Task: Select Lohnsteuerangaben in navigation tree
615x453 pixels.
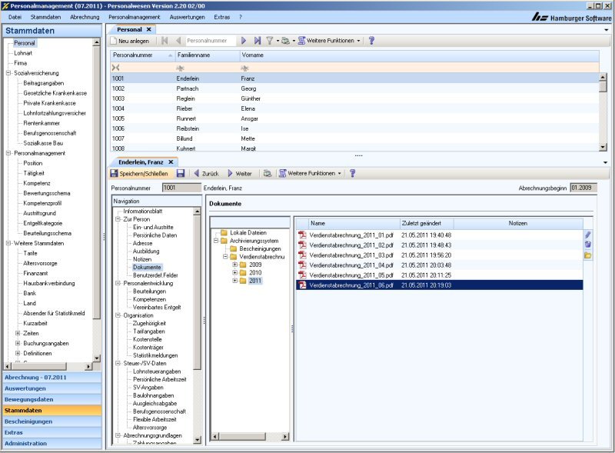Action: click(x=155, y=371)
